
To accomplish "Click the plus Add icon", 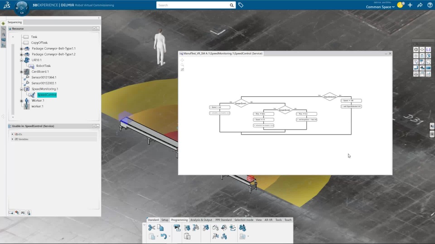I will point(410,5).
